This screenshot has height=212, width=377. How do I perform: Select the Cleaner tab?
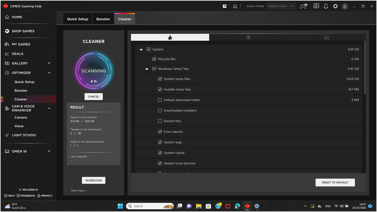[x=125, y=19]
